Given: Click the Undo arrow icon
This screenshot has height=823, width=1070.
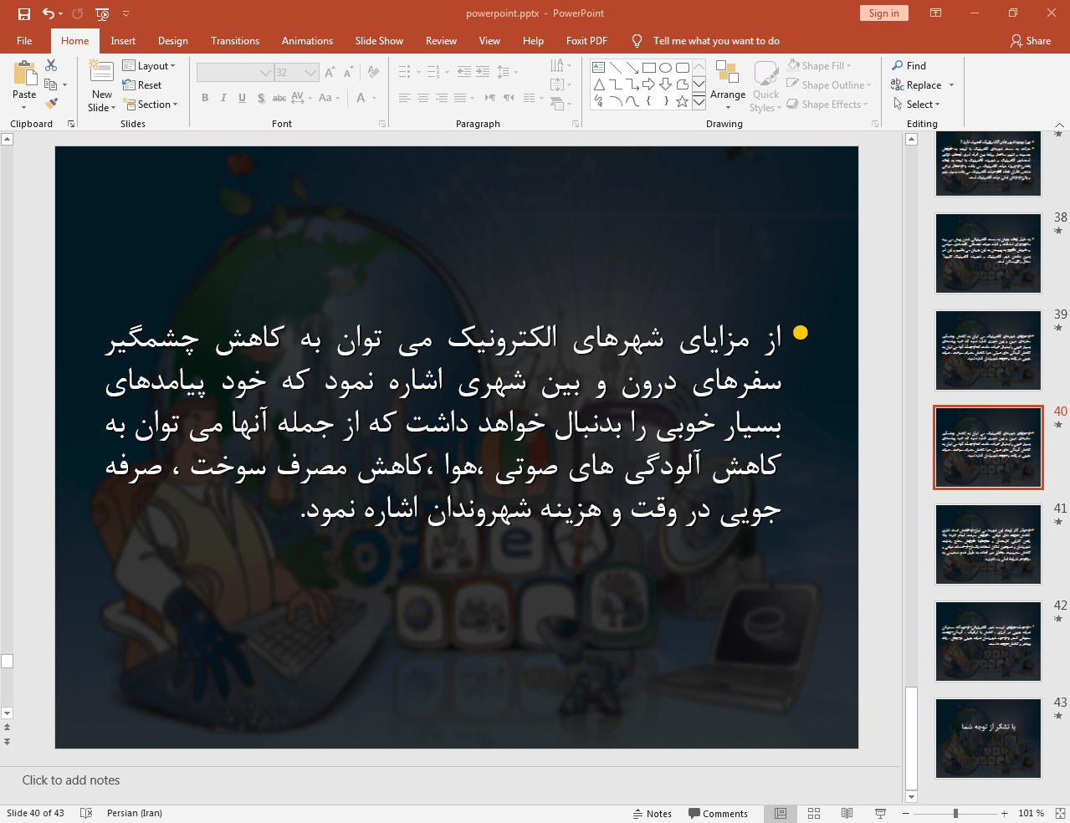Looking at the screenshot, I should (48, 13).
